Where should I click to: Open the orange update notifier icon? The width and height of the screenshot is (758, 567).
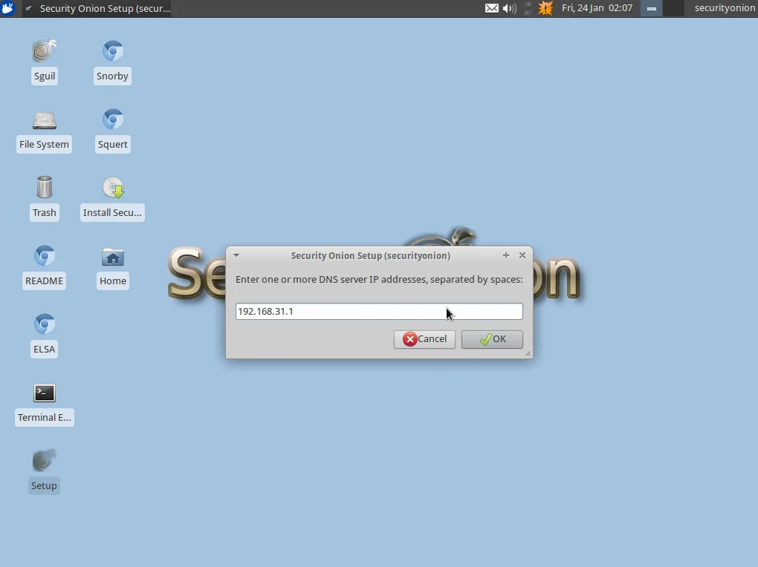545,8
